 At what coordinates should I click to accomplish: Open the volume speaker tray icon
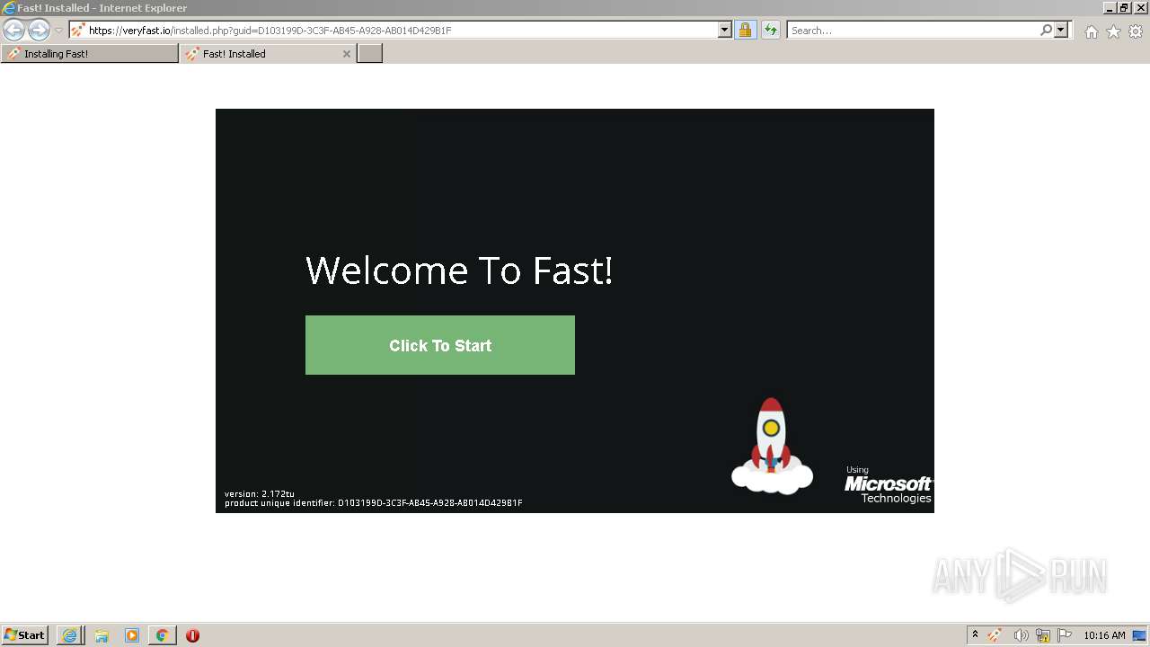1021,635
